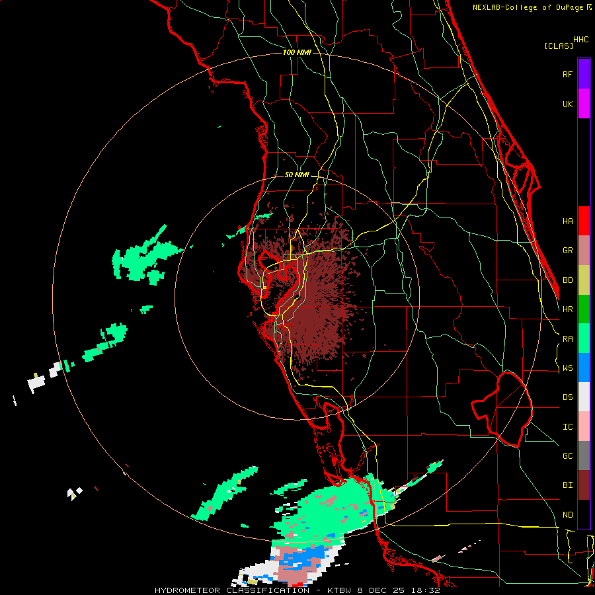Click the [CLAS] legend header
This screenshot has height=595, width=595.
click(559, 46)
